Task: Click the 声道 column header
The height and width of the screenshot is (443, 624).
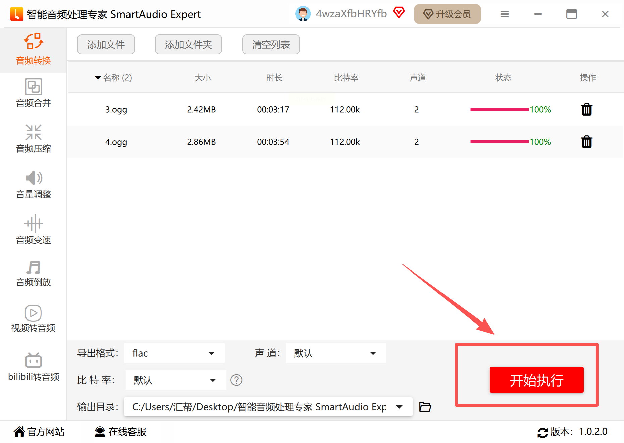Action: point(418,78)
